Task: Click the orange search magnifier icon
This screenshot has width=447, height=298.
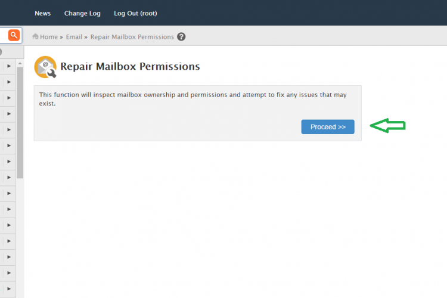Action: pyautogui.click(x=14, y=35)
